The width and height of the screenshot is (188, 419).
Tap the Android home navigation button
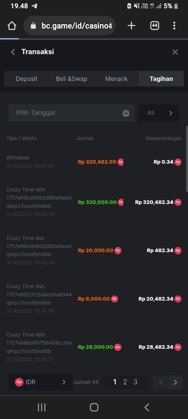coord(94,407)
